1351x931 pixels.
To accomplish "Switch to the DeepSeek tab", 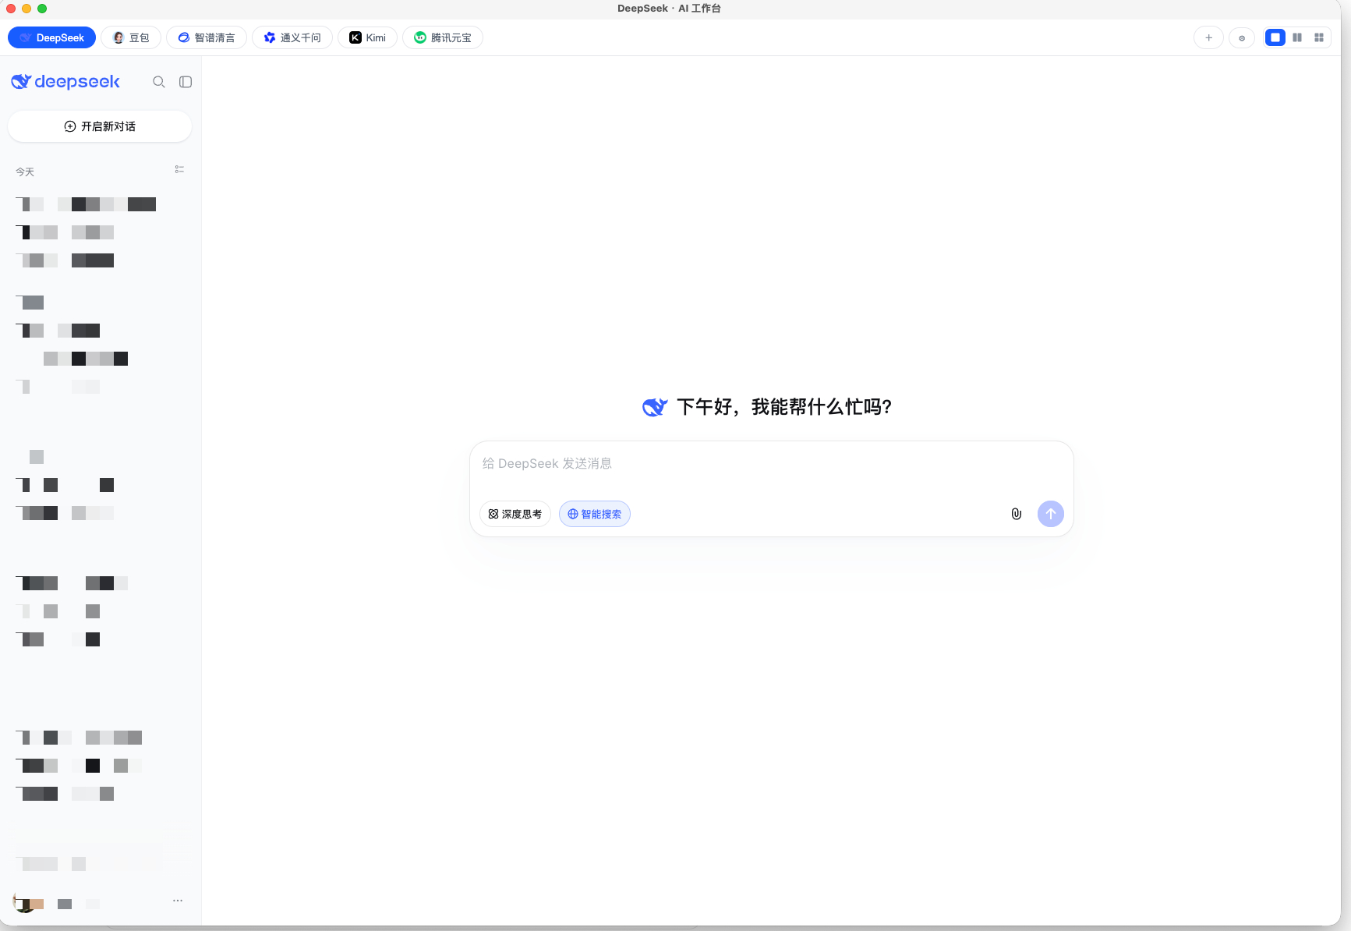I will (51, 37).
